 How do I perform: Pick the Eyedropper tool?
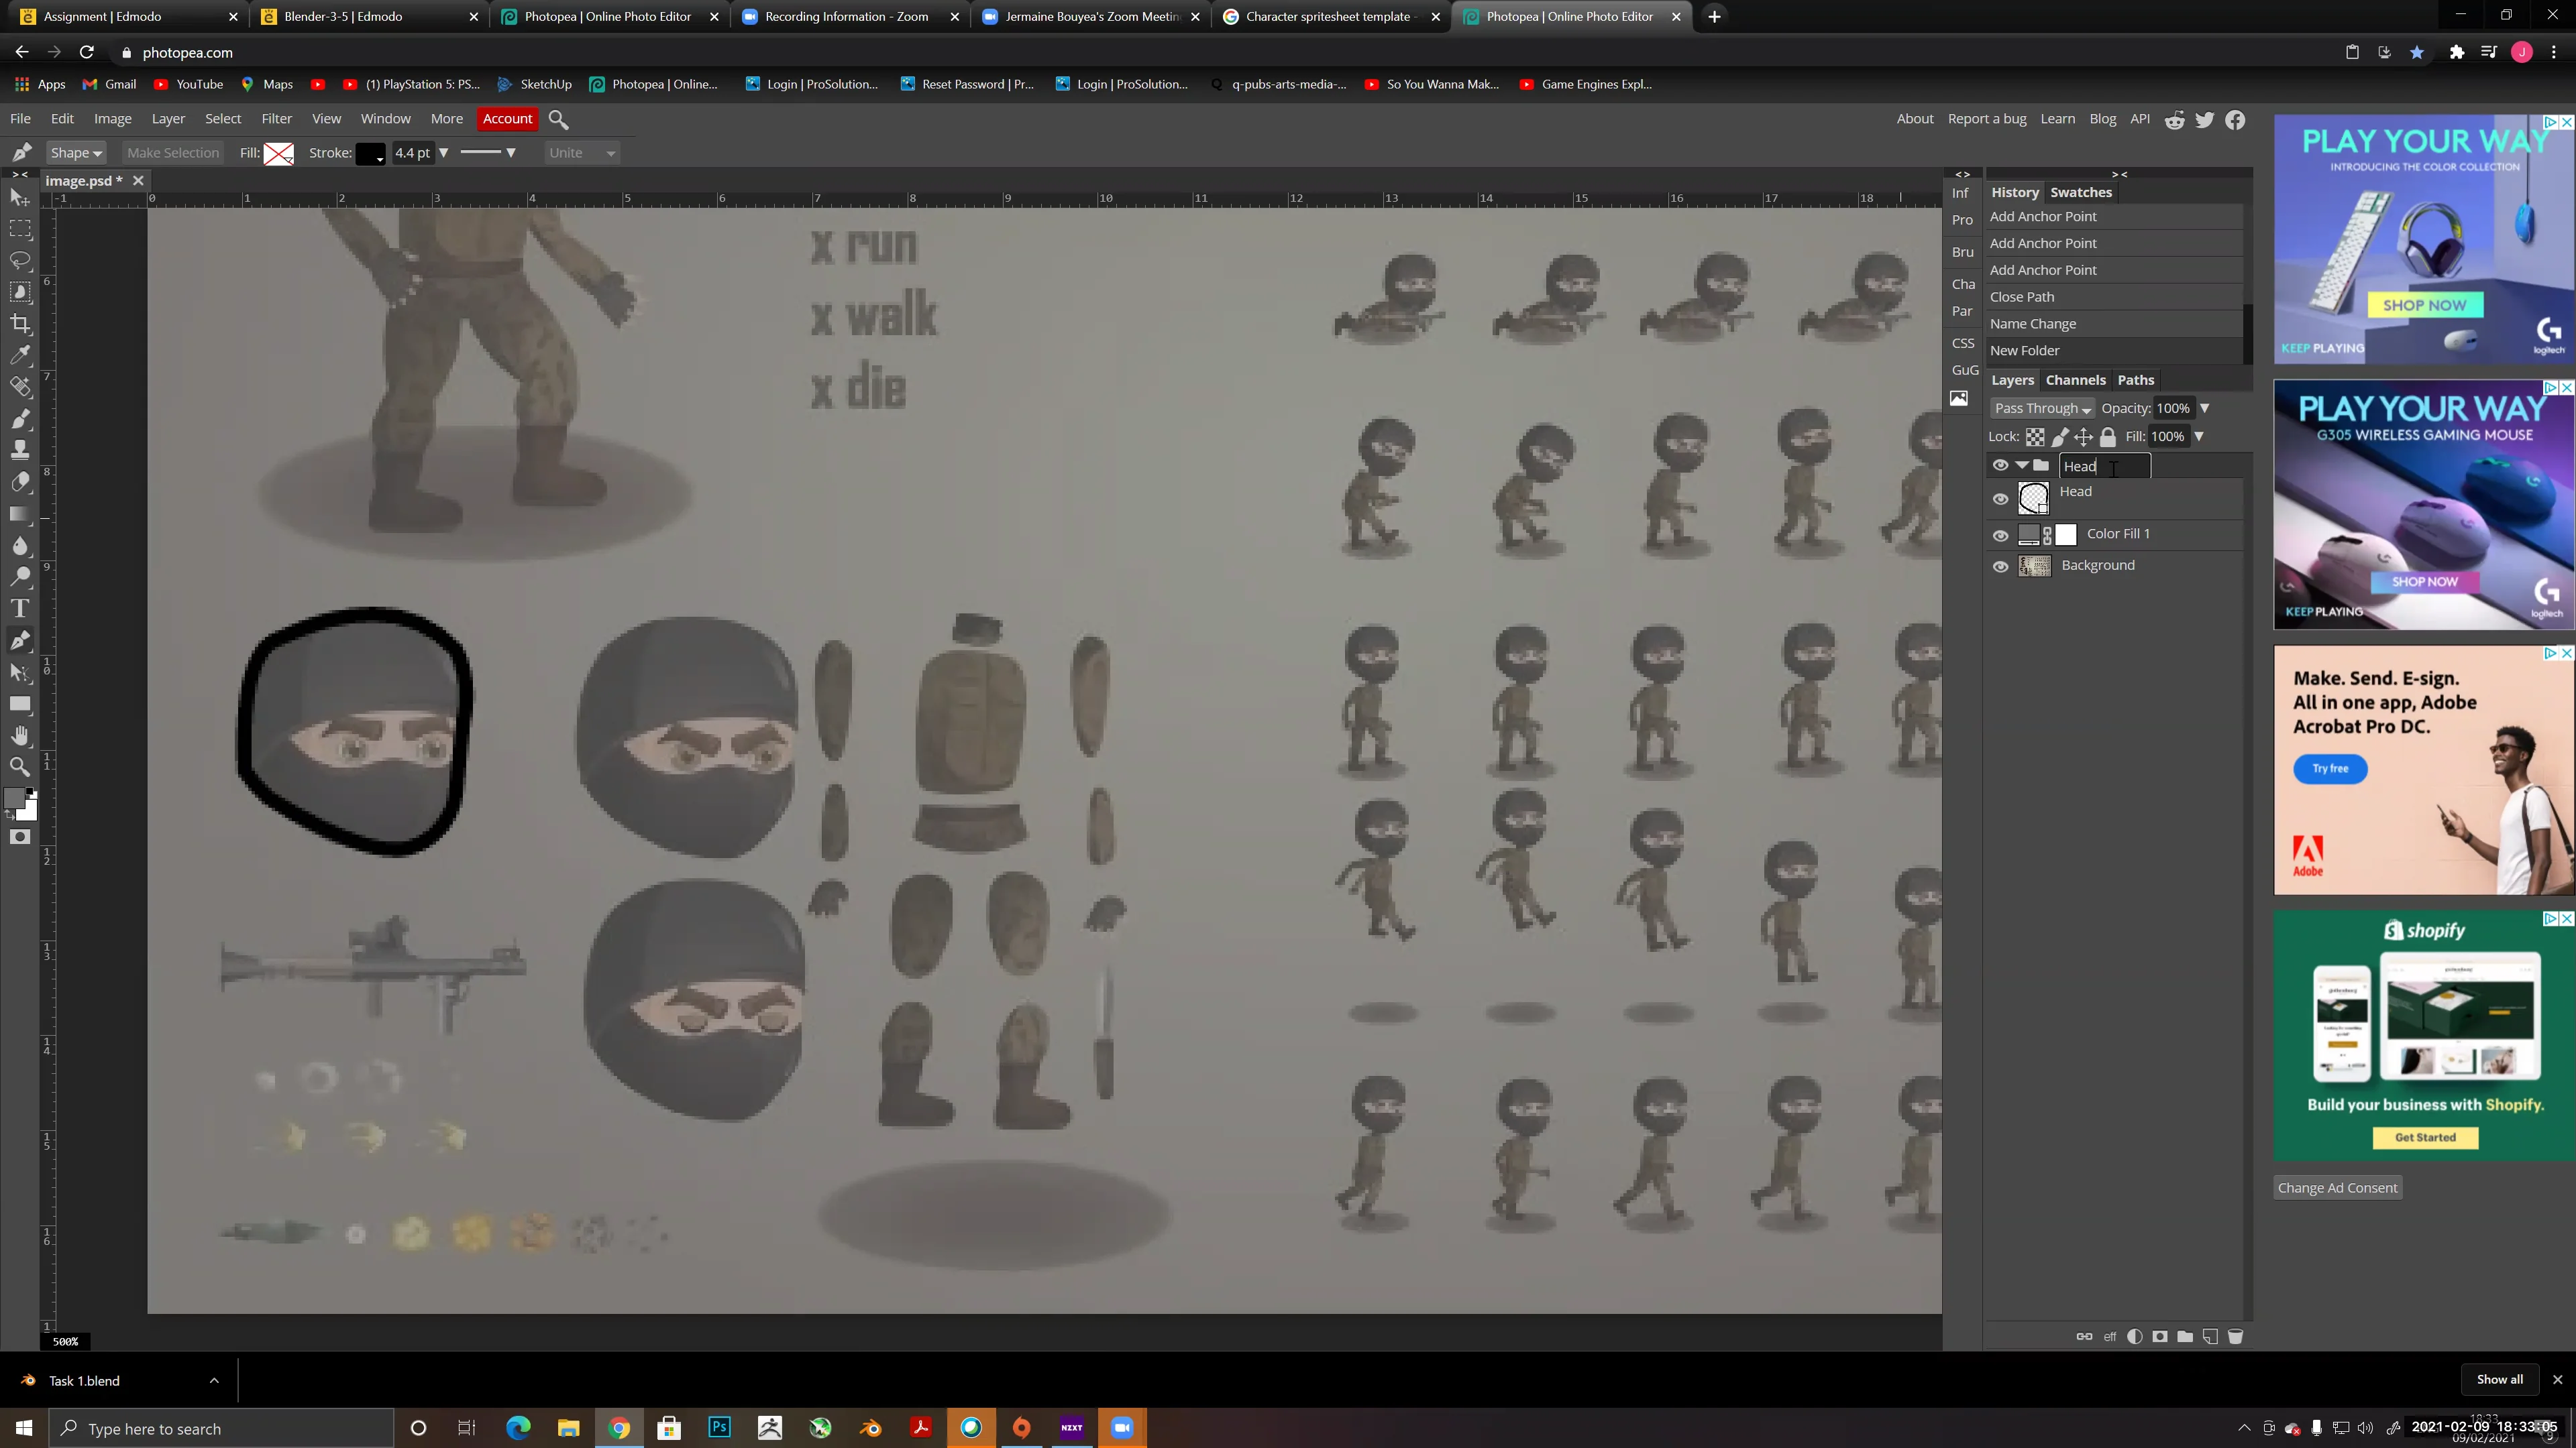coord(20,354)
